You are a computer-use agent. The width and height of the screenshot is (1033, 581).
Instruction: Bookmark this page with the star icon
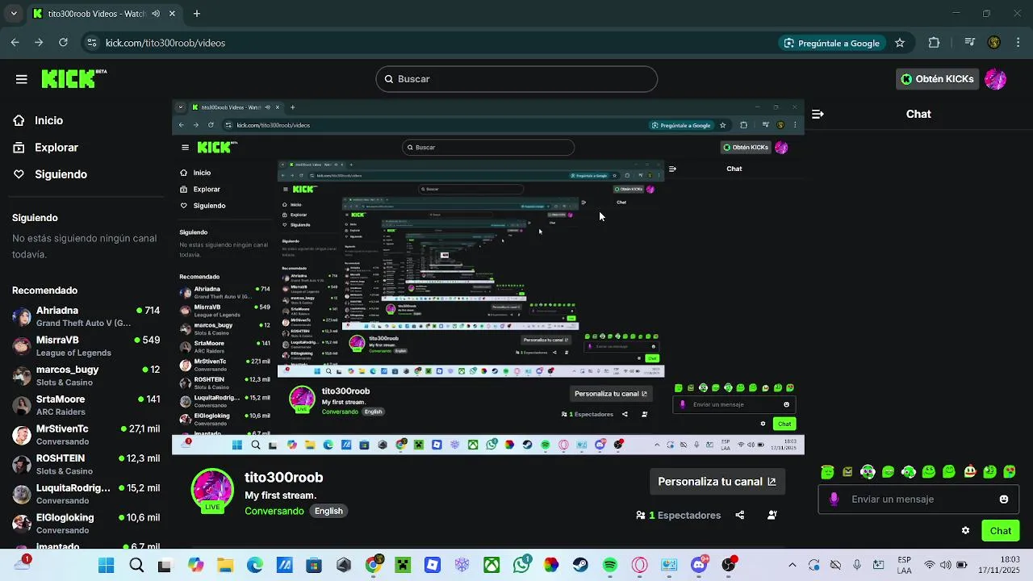coord(900,43)
